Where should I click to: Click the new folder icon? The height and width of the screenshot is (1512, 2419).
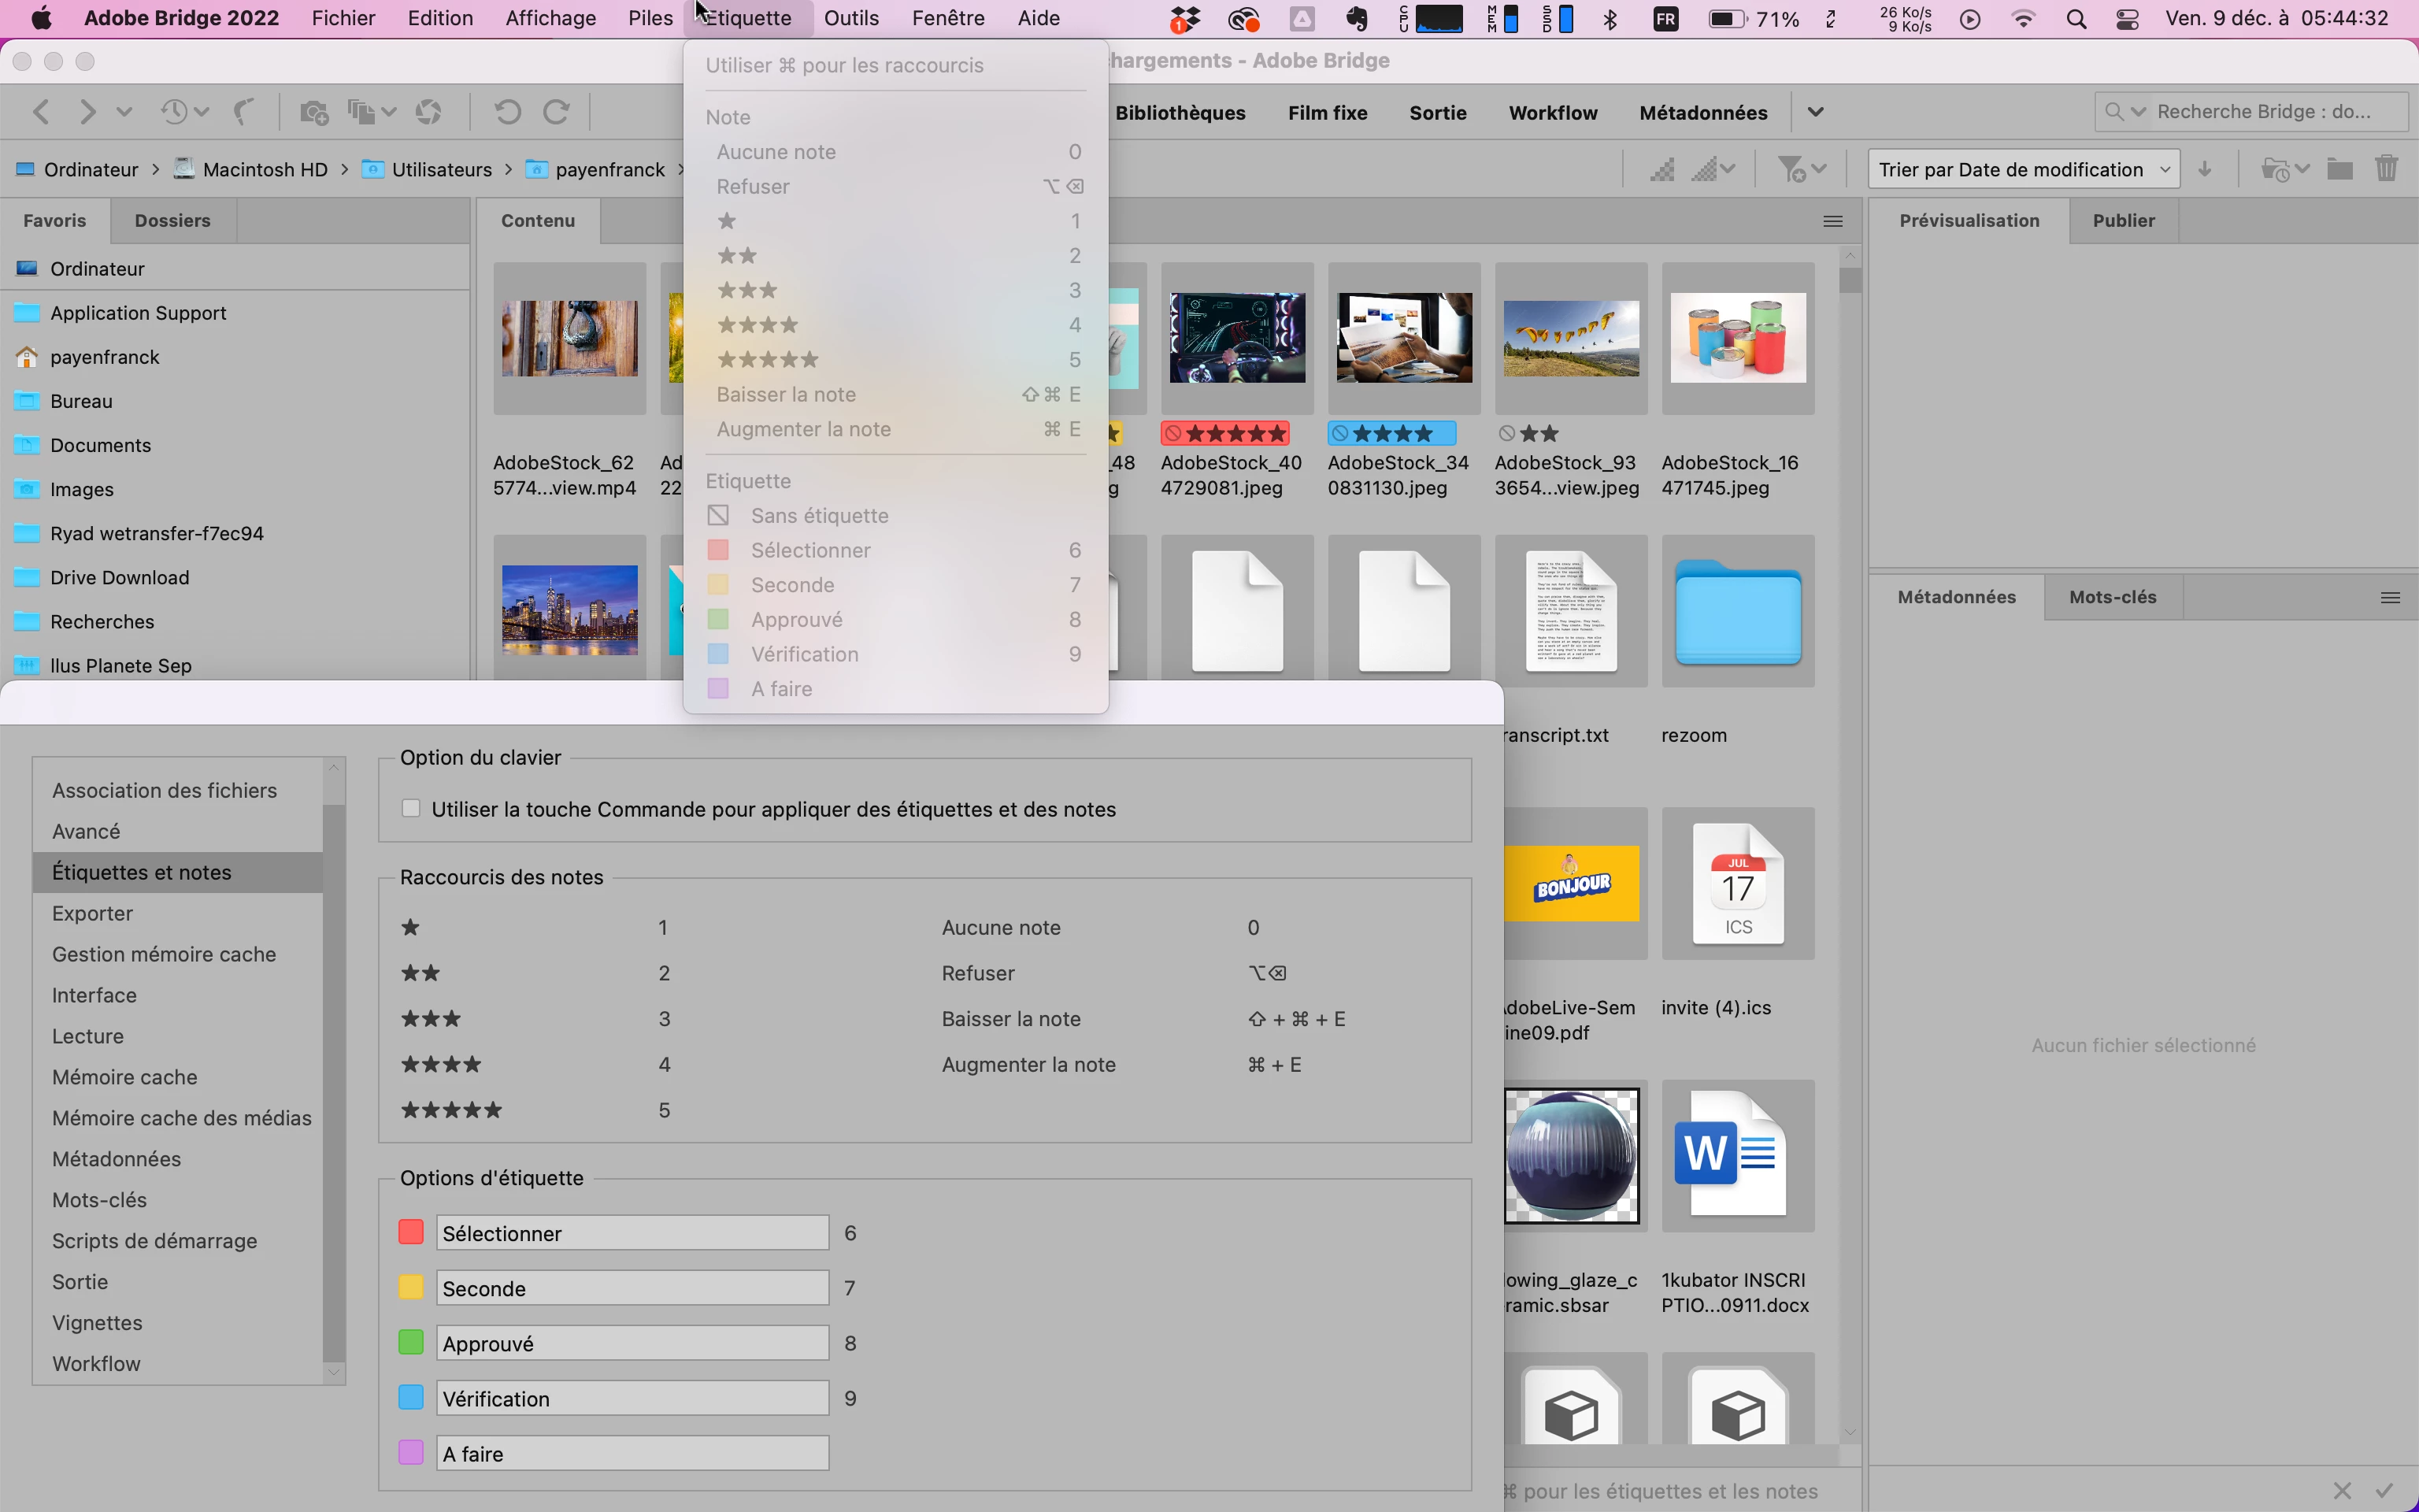[x=2339, y=169]
